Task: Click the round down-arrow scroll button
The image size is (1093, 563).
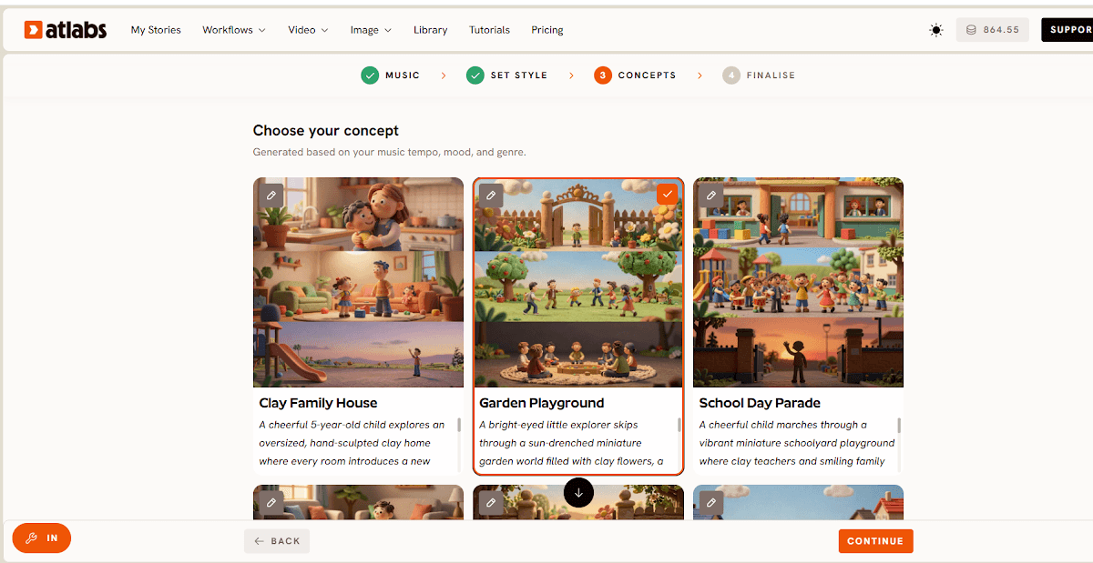Action: (x=578, y=492)
